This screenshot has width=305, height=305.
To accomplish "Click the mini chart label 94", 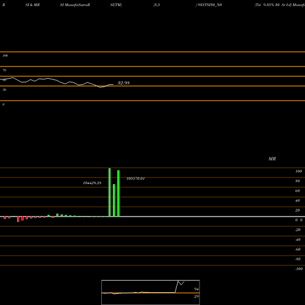I will pyautogui.click(x=196, y=289).
